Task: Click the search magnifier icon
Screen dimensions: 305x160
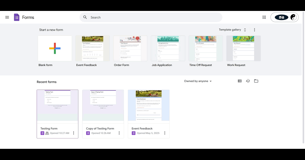Action: [x=85, y=17]
